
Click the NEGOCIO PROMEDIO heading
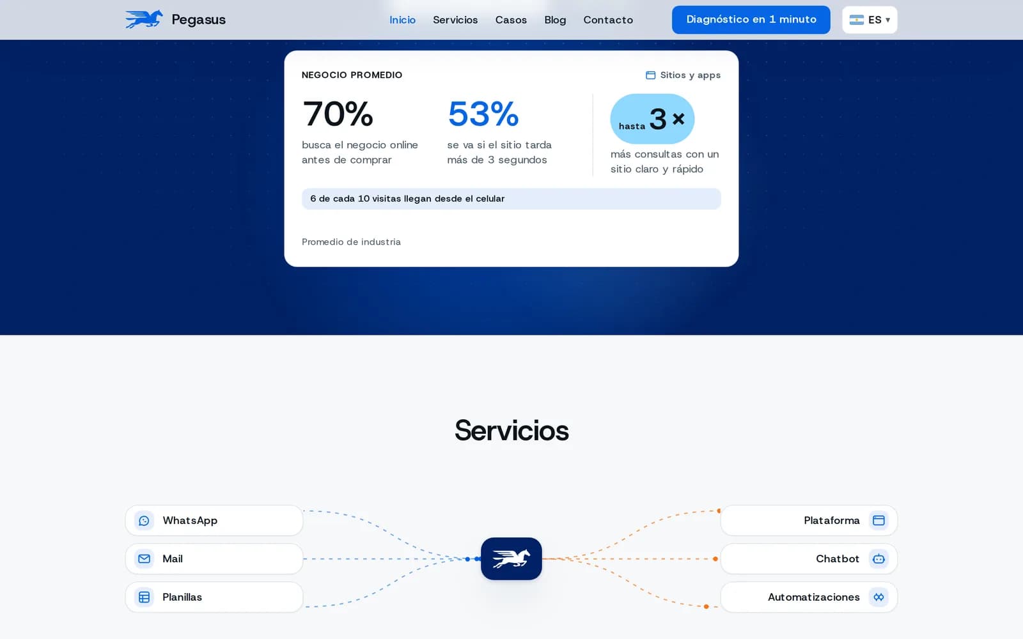[x=352, y=75]
